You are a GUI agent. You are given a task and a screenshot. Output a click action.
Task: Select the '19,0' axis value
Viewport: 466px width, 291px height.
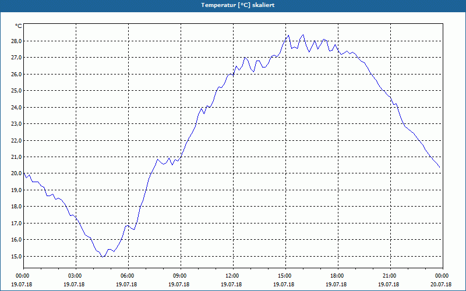16,190
